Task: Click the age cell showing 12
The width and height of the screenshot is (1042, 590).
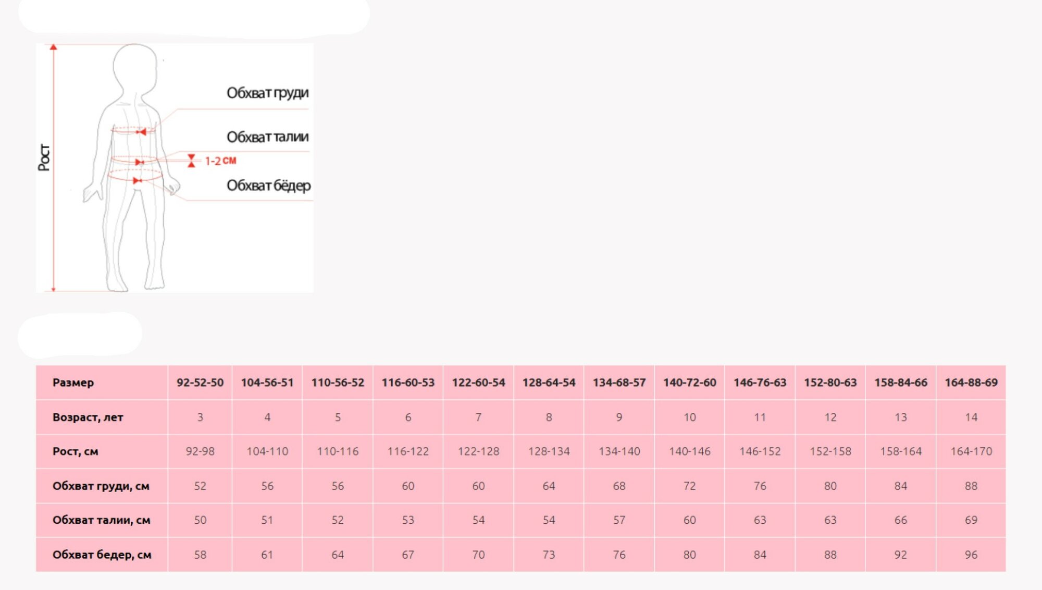Action: 830,417
